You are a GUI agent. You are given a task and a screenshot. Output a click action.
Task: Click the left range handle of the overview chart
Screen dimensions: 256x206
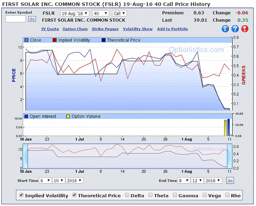click(x=25, y=156)
